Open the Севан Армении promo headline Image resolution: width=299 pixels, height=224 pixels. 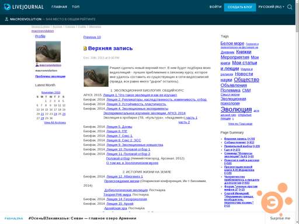82,218
